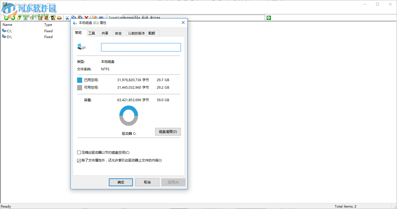Open the folder permissions lock icon

[40, 18]
